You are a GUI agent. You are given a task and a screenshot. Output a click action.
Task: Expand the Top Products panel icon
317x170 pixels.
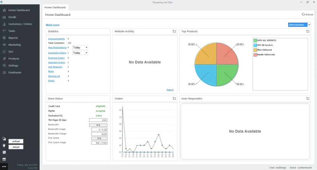click(308, 31)
